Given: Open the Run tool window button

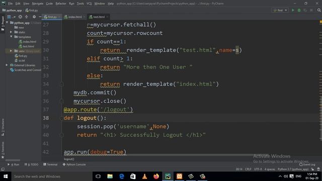Looking at the screenshot, I should coord(14,164).
